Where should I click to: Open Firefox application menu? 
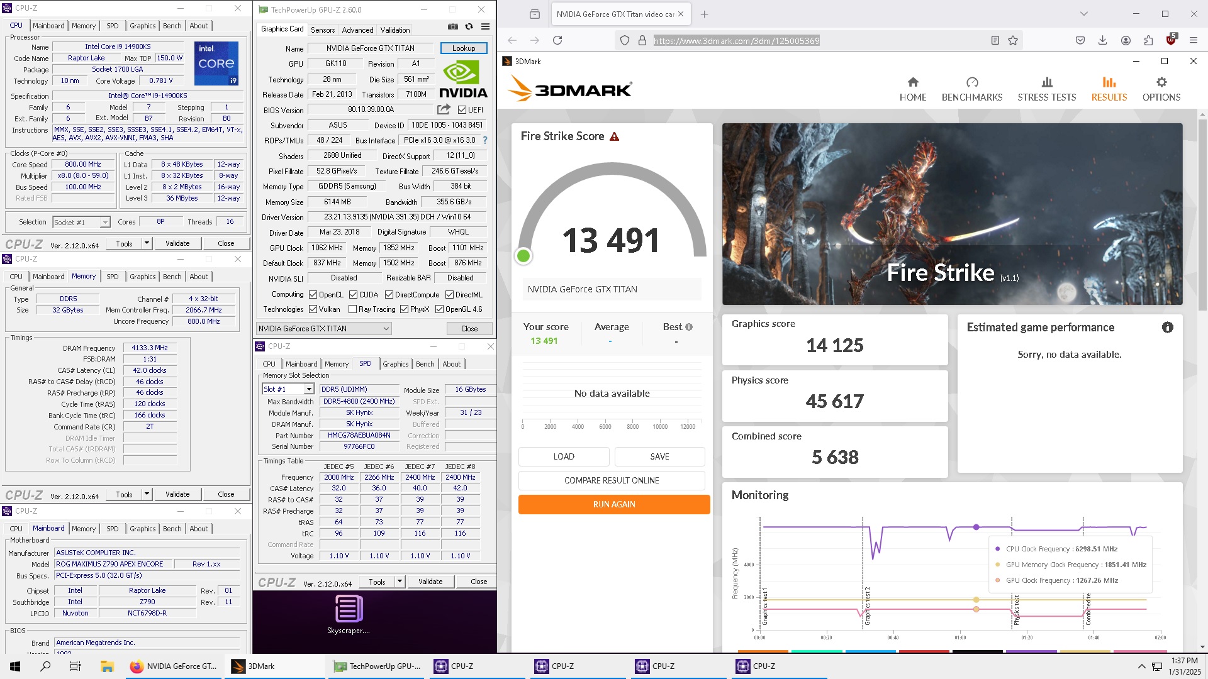(x=1194, y=40)
